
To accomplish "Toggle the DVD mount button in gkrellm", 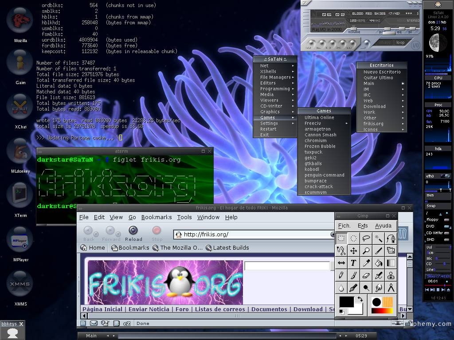I will (446, 226).
